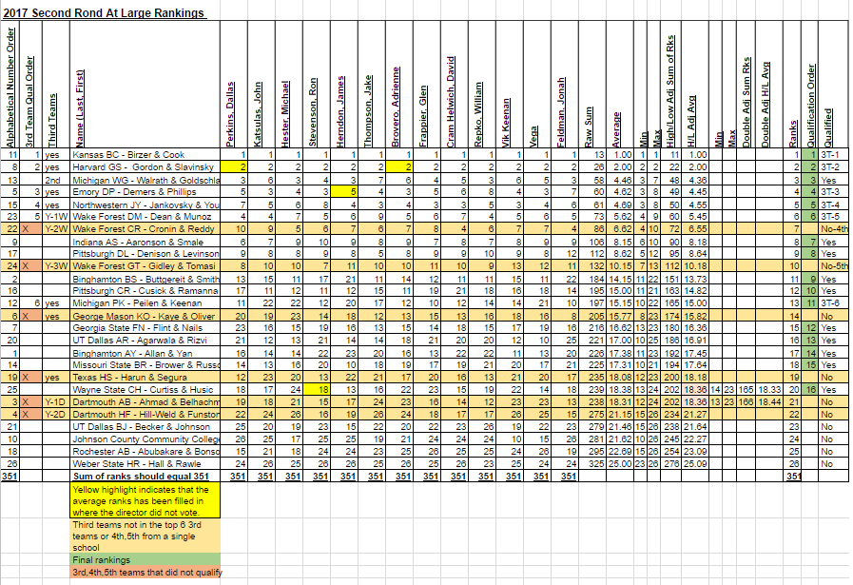Click the green 'Final rankings' legend cell
853x585 pixels.
(145, 559)
